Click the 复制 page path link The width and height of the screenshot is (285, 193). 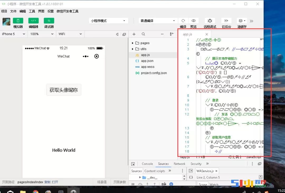coord(47,182)
